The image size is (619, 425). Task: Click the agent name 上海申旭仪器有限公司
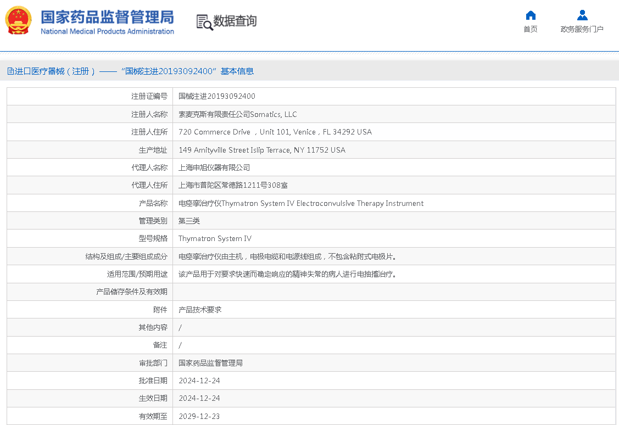pyautogui.click(x=214, y=167)
